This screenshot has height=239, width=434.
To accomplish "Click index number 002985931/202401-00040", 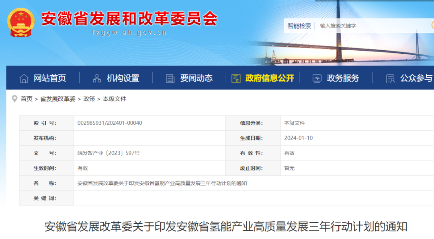I will click(x=110, y=123).
